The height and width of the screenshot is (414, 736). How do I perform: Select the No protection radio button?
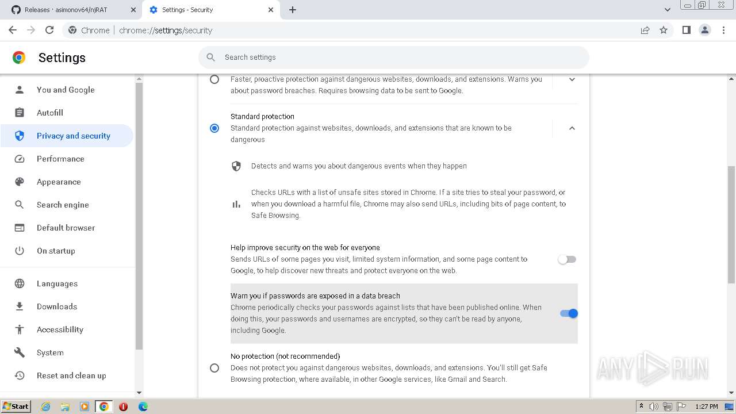[x=214, y=367]
